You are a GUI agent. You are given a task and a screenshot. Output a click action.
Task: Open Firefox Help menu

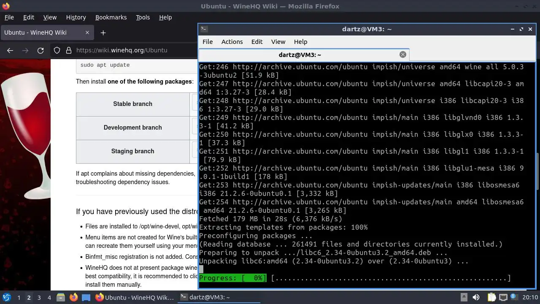click(165, 17)
